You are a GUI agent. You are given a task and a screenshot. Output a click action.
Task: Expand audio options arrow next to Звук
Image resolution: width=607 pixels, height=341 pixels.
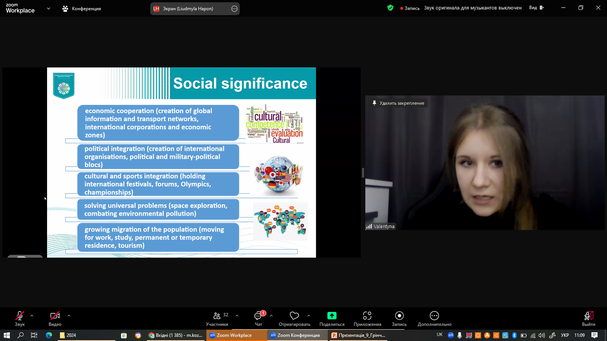tap(32, 315)
